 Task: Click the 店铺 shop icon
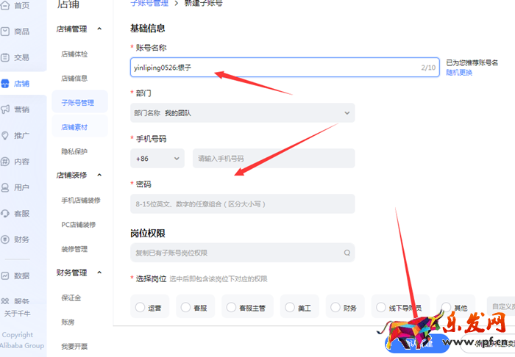point(5,84)
